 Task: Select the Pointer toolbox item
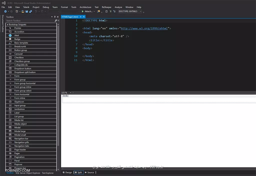[x=31, y=28]
